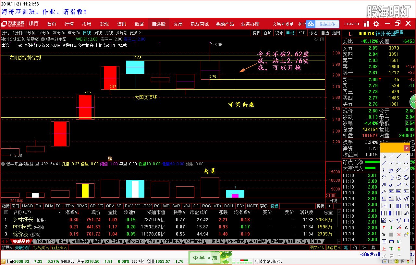Click the cloud upload 拖拽上传 button

tap(323, 24)
